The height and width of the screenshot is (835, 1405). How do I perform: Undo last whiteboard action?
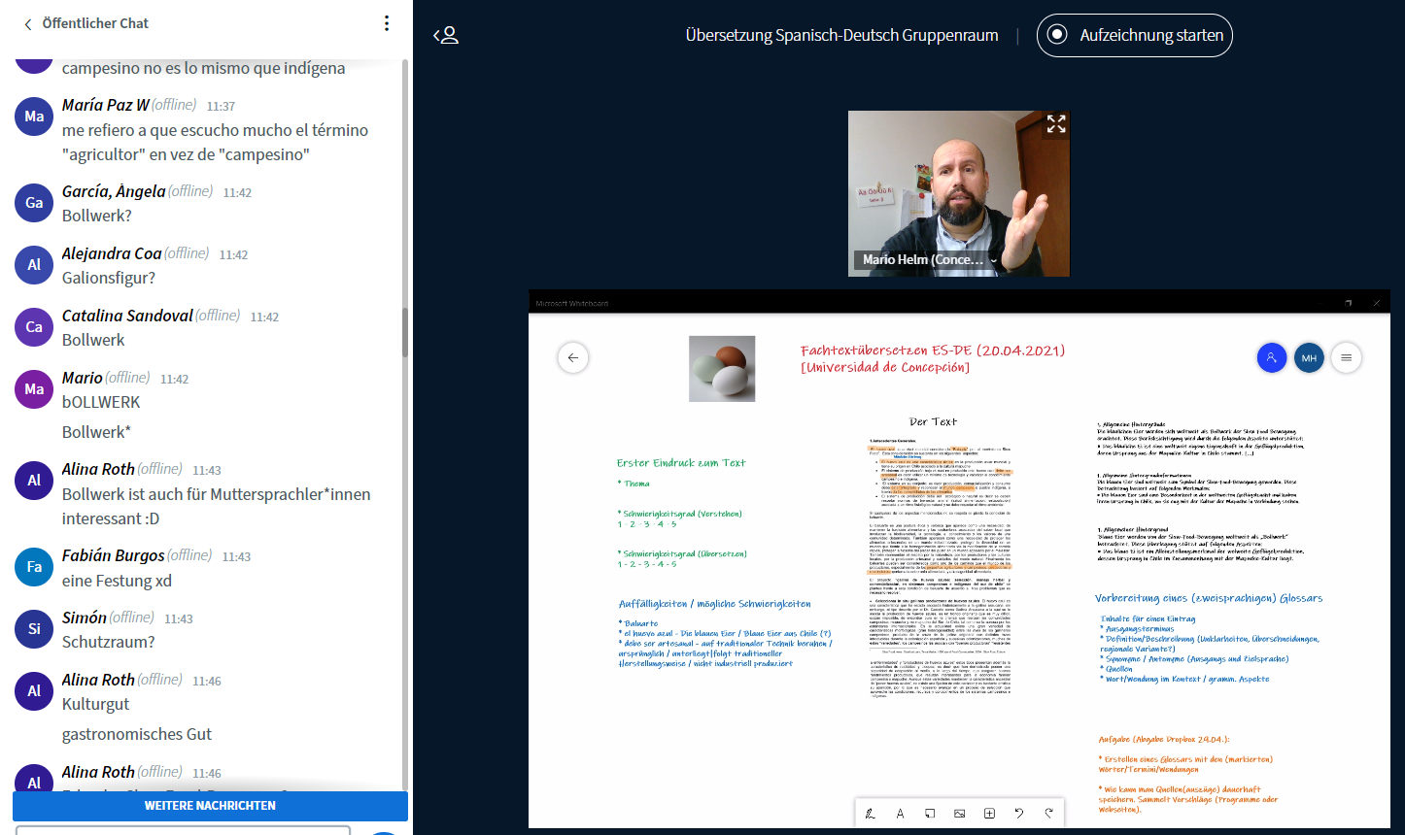click(1019, 814)
